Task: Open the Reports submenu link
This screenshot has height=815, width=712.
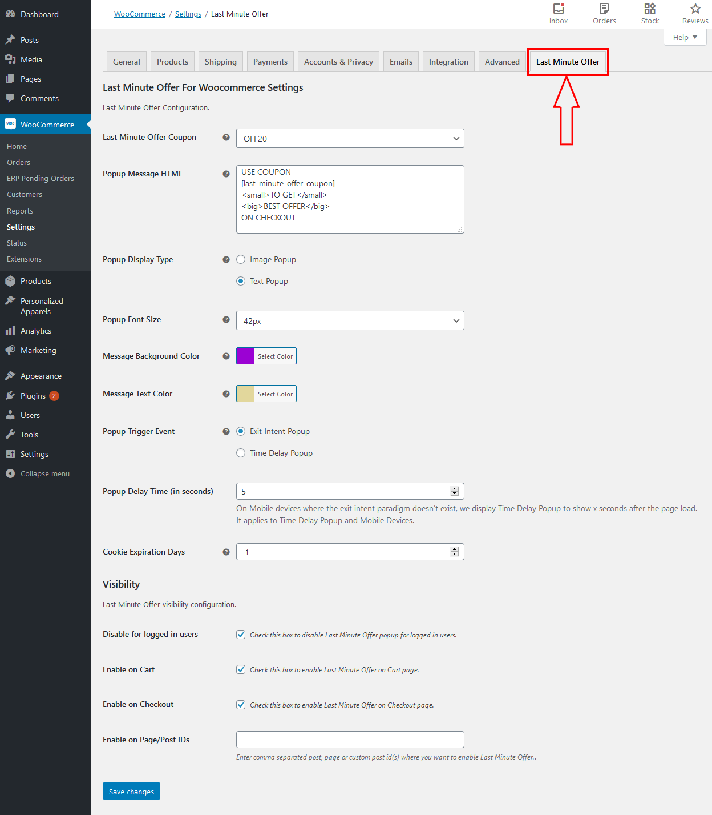Action: click(20, 211)
